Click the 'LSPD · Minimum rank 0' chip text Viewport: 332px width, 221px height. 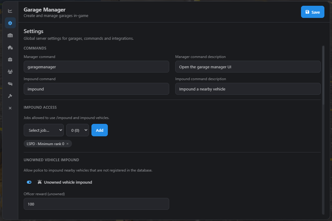(x=45, y=144)
